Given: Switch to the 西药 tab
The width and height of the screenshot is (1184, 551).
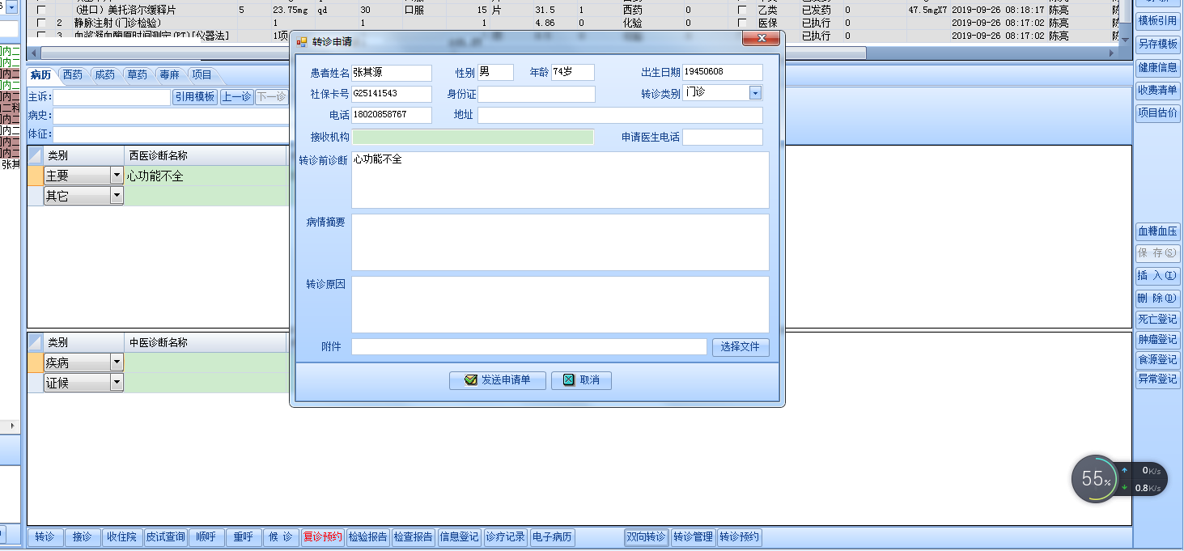Looking at the screenshot, I should (x=73, y=75).
